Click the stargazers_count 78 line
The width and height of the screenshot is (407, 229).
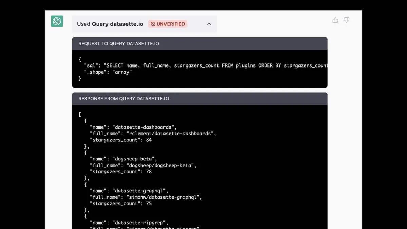tap(121, 172)
